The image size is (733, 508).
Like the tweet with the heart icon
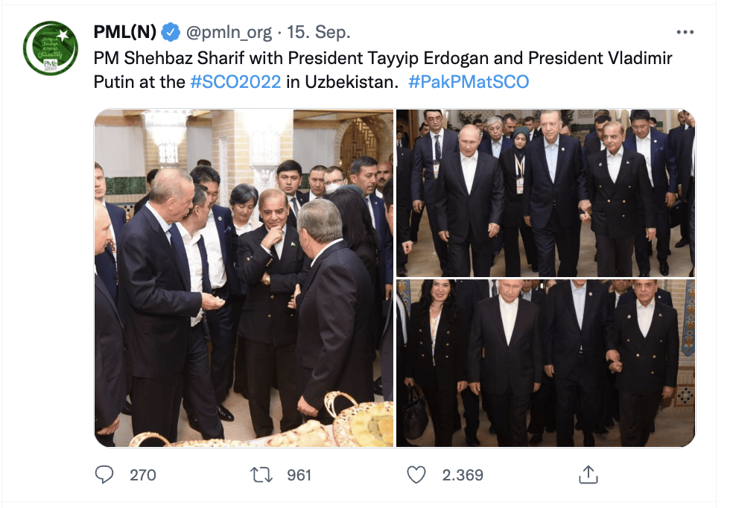[x=417, y=474]
